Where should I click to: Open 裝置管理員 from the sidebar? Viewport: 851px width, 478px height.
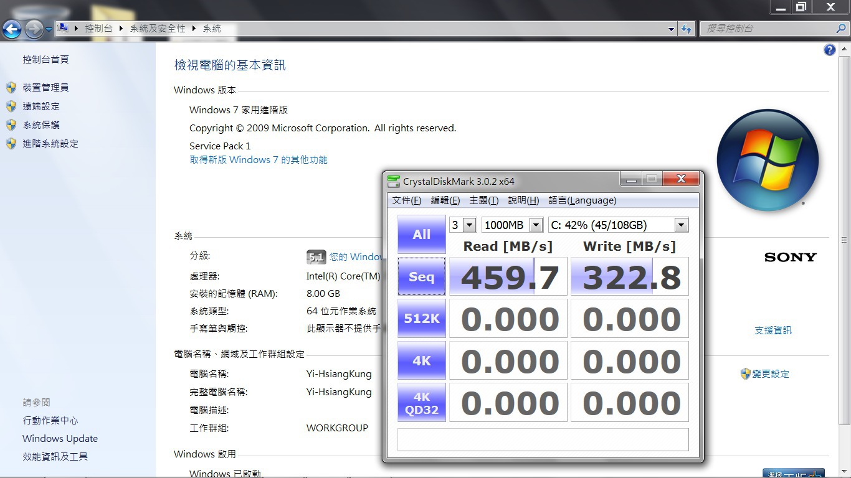(x=45, y=88)
